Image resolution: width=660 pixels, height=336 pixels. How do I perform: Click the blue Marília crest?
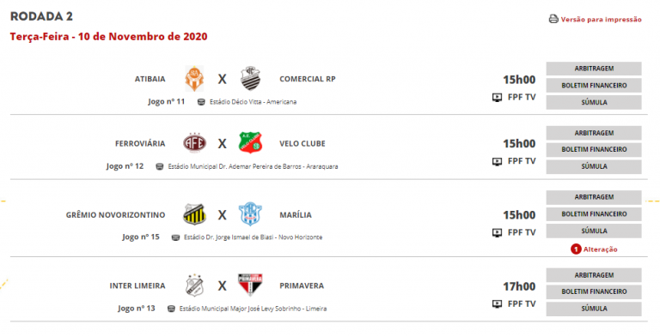pyautogui.click(x=250, y=214)
